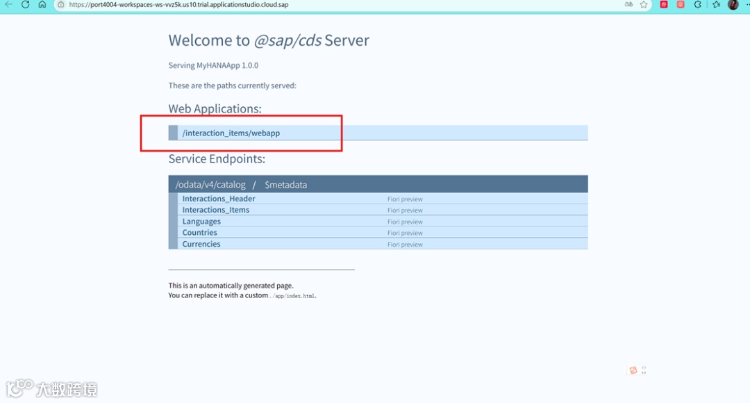
Task: Click the 'Serving MyHANAApp 1.0.0' text
Action: (x=213, y=65)
